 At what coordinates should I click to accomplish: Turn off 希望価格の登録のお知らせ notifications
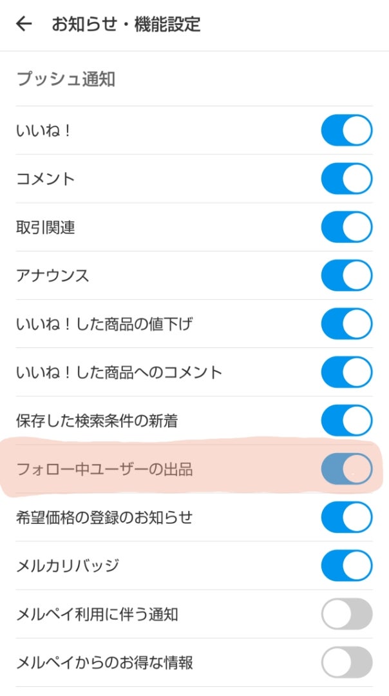[x=347, y=517]
